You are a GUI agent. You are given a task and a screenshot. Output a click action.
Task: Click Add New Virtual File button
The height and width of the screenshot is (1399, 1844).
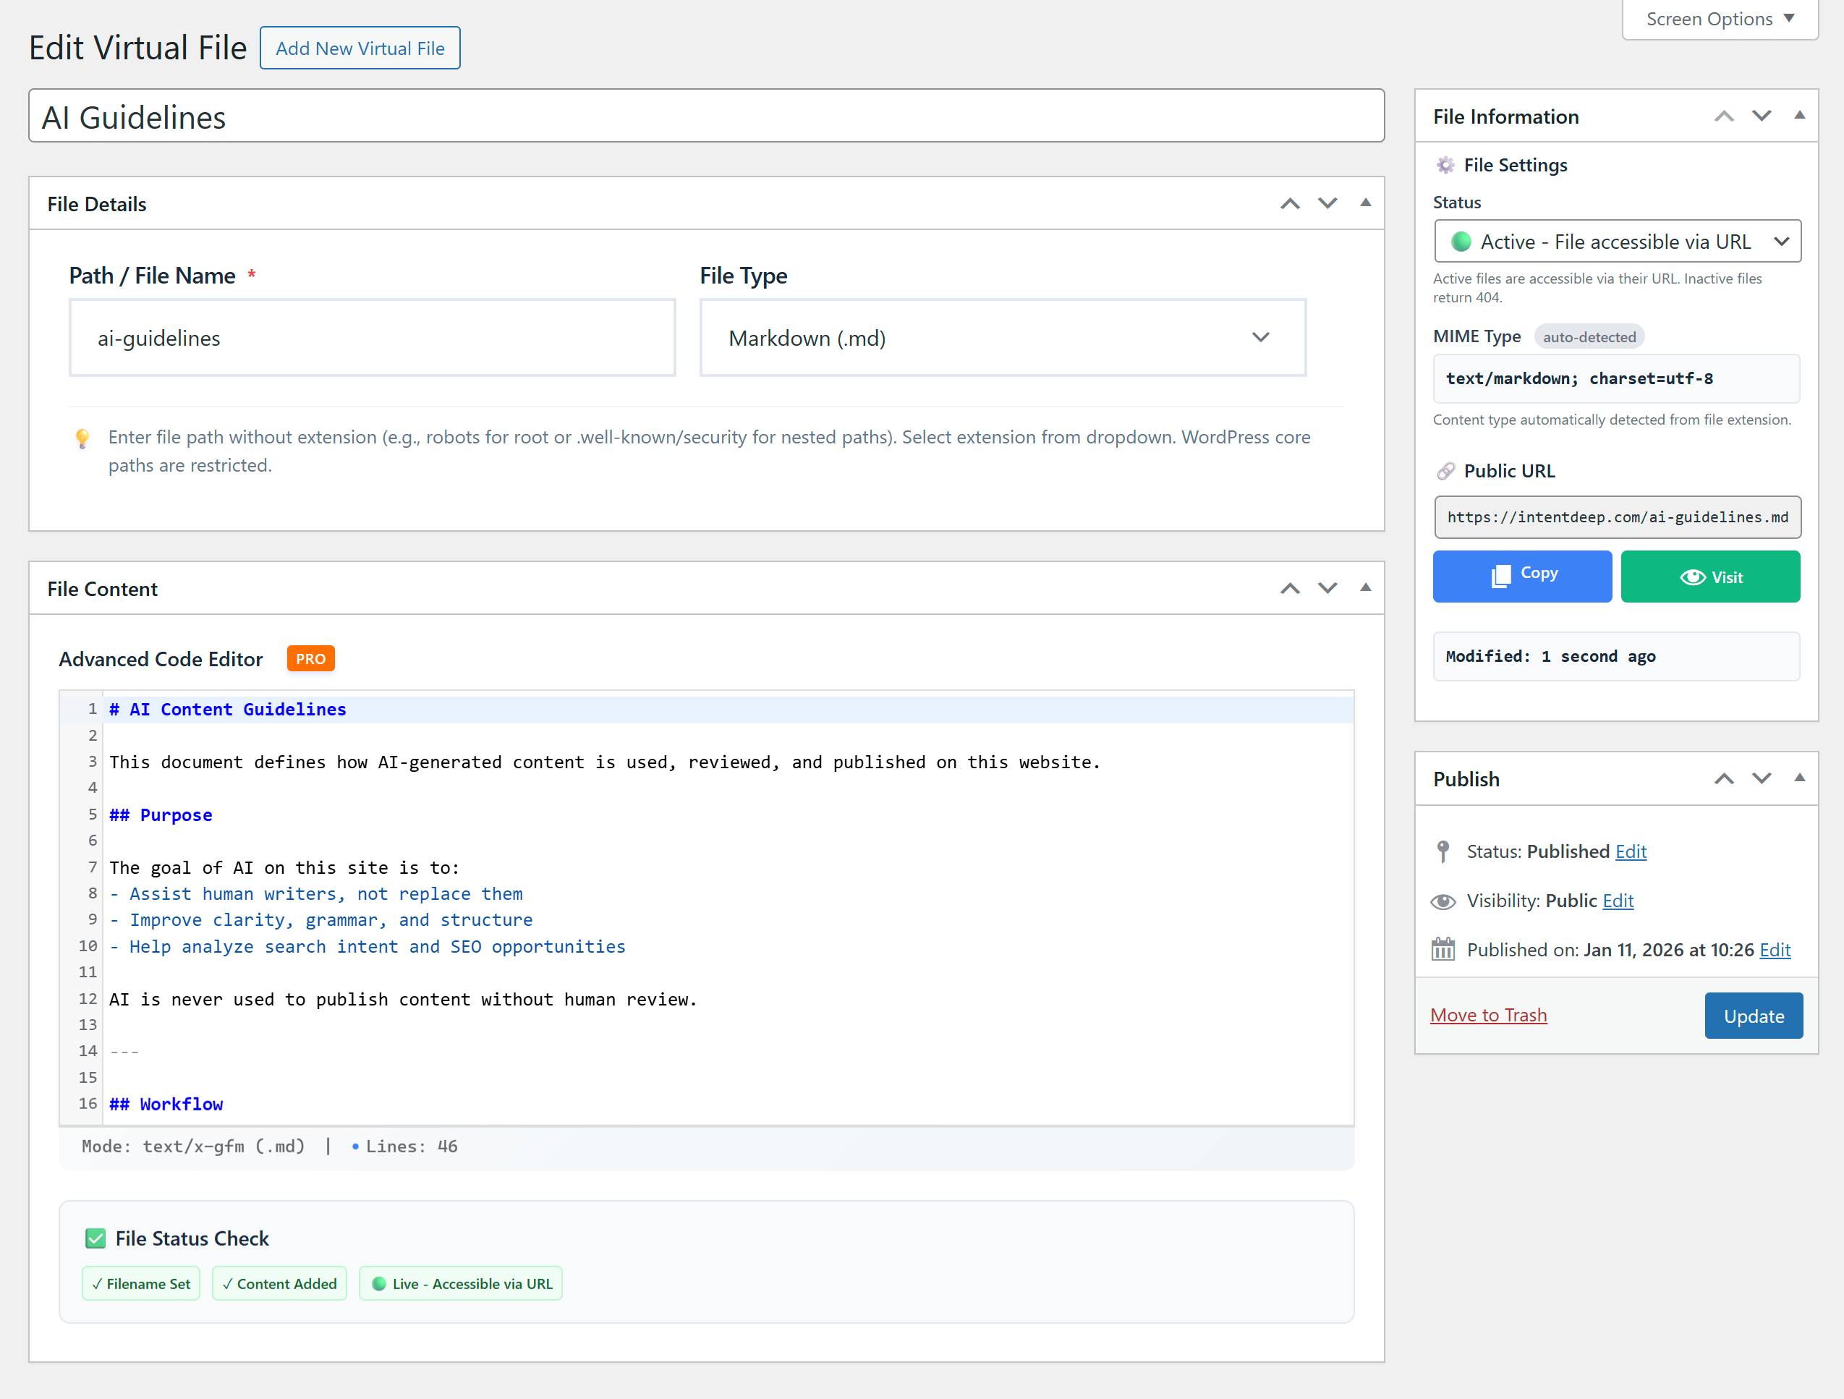(x=360, y=48)
